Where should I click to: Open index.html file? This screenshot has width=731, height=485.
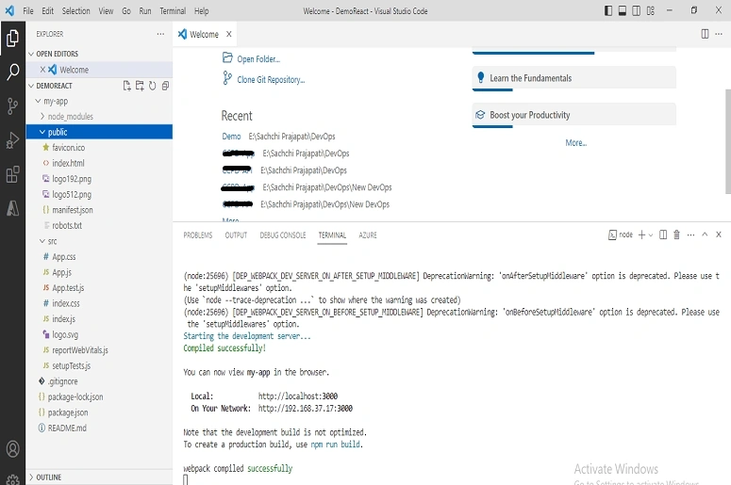coord(68,163)
